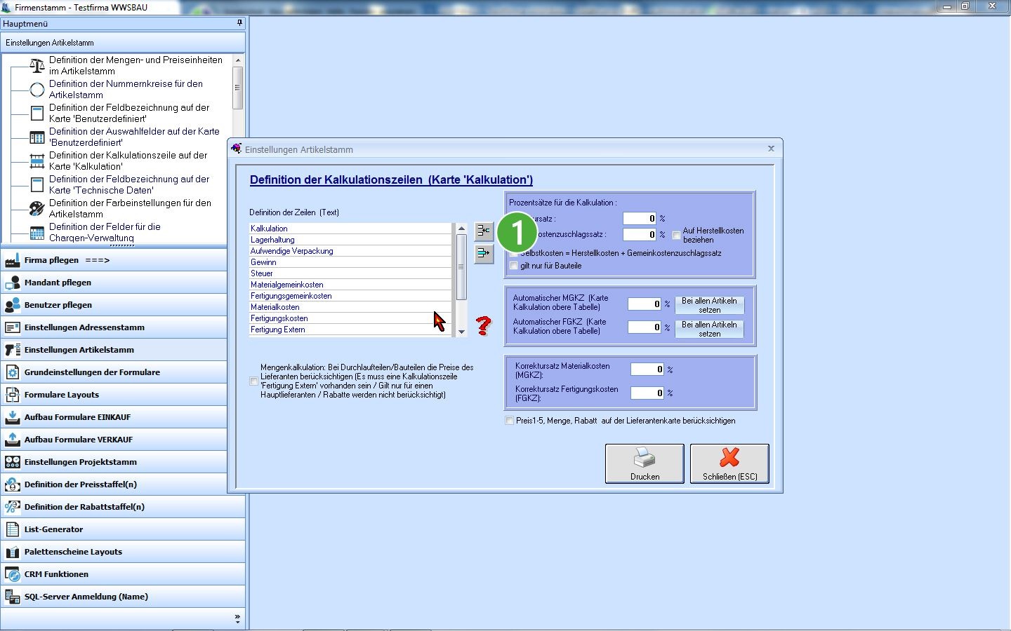Open help via the red question mark
This screenshot has width=1011, height=631.
coord(484,325)
